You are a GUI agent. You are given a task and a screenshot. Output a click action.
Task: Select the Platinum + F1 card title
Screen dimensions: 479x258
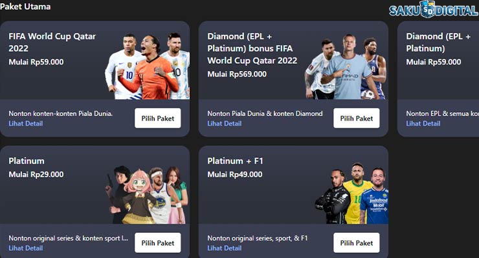click(235, 161)
